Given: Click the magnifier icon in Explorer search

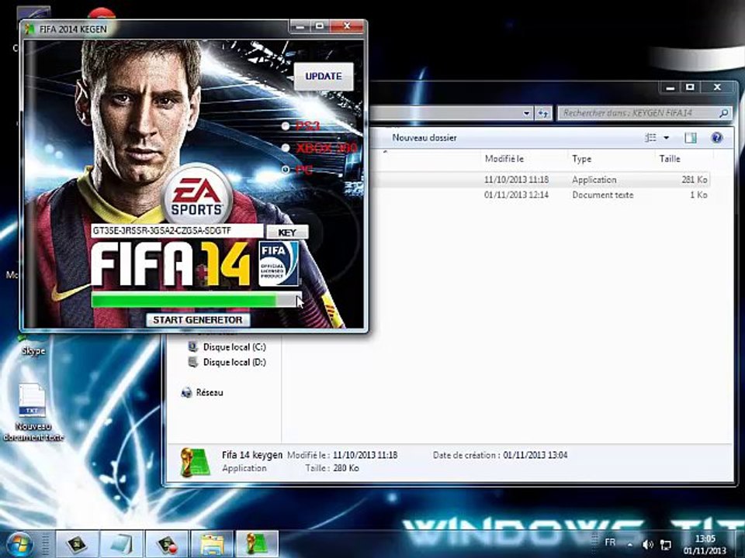Looking at the screenshot, I should [723, 113].
